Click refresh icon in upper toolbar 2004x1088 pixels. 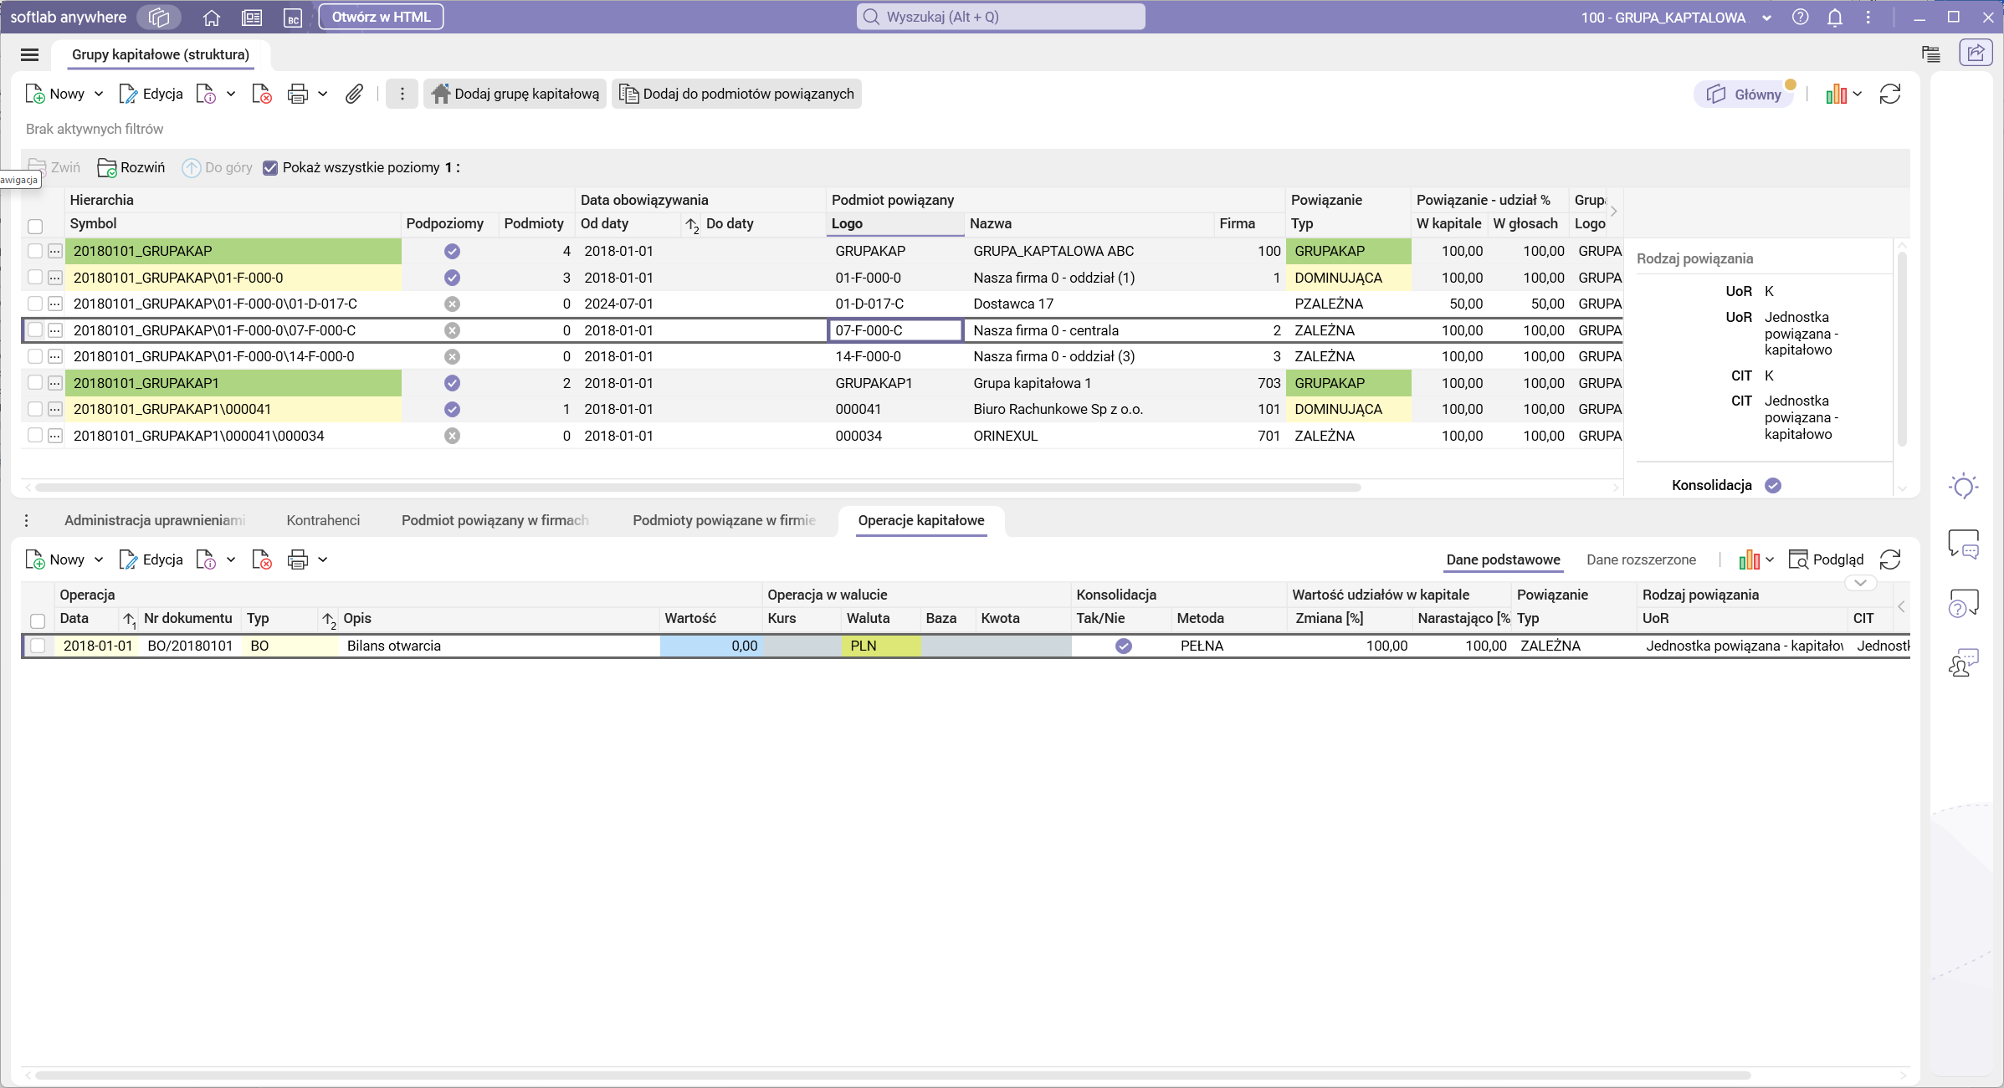point(1890,94)
